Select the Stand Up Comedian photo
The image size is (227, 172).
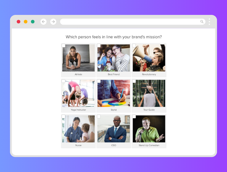pos(149,129)
